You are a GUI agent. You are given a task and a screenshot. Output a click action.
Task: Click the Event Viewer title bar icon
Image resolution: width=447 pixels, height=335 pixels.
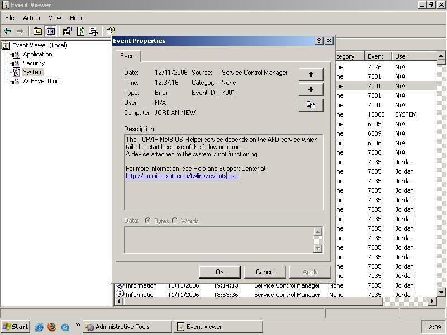point(6,5)
